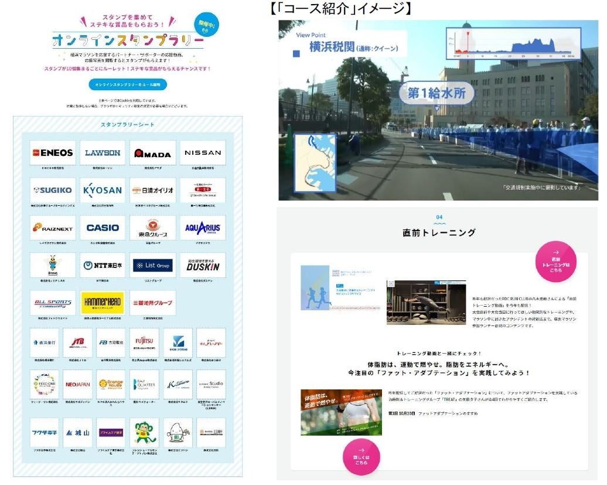Select the フクダ電子 logo tile
Image resolution: width=607 pixels, height=485 pixels.
pyautogui.click(x=45, y=433)
